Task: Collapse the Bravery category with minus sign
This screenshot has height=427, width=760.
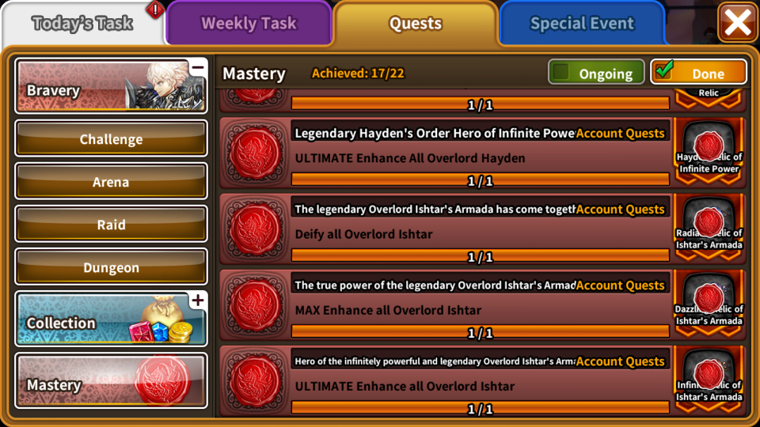Action: coord(198,68)
